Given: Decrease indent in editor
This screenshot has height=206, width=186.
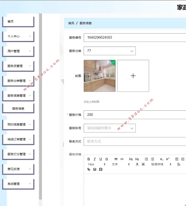Looking at the screenshot, I should point(177,159).
